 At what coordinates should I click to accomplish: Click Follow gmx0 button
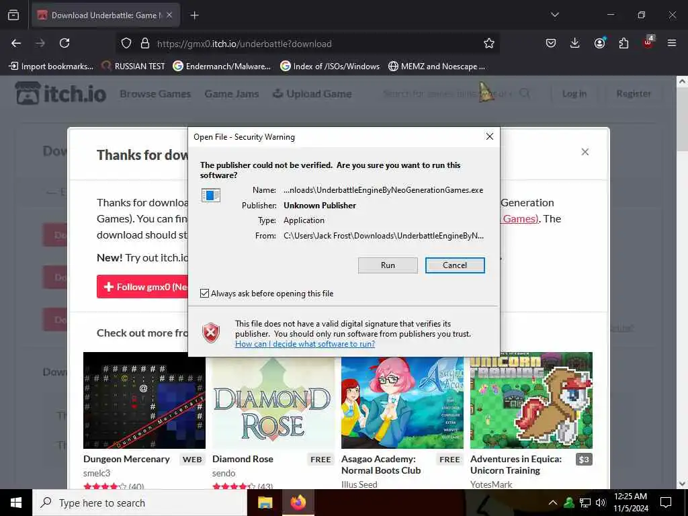point(142,287)
